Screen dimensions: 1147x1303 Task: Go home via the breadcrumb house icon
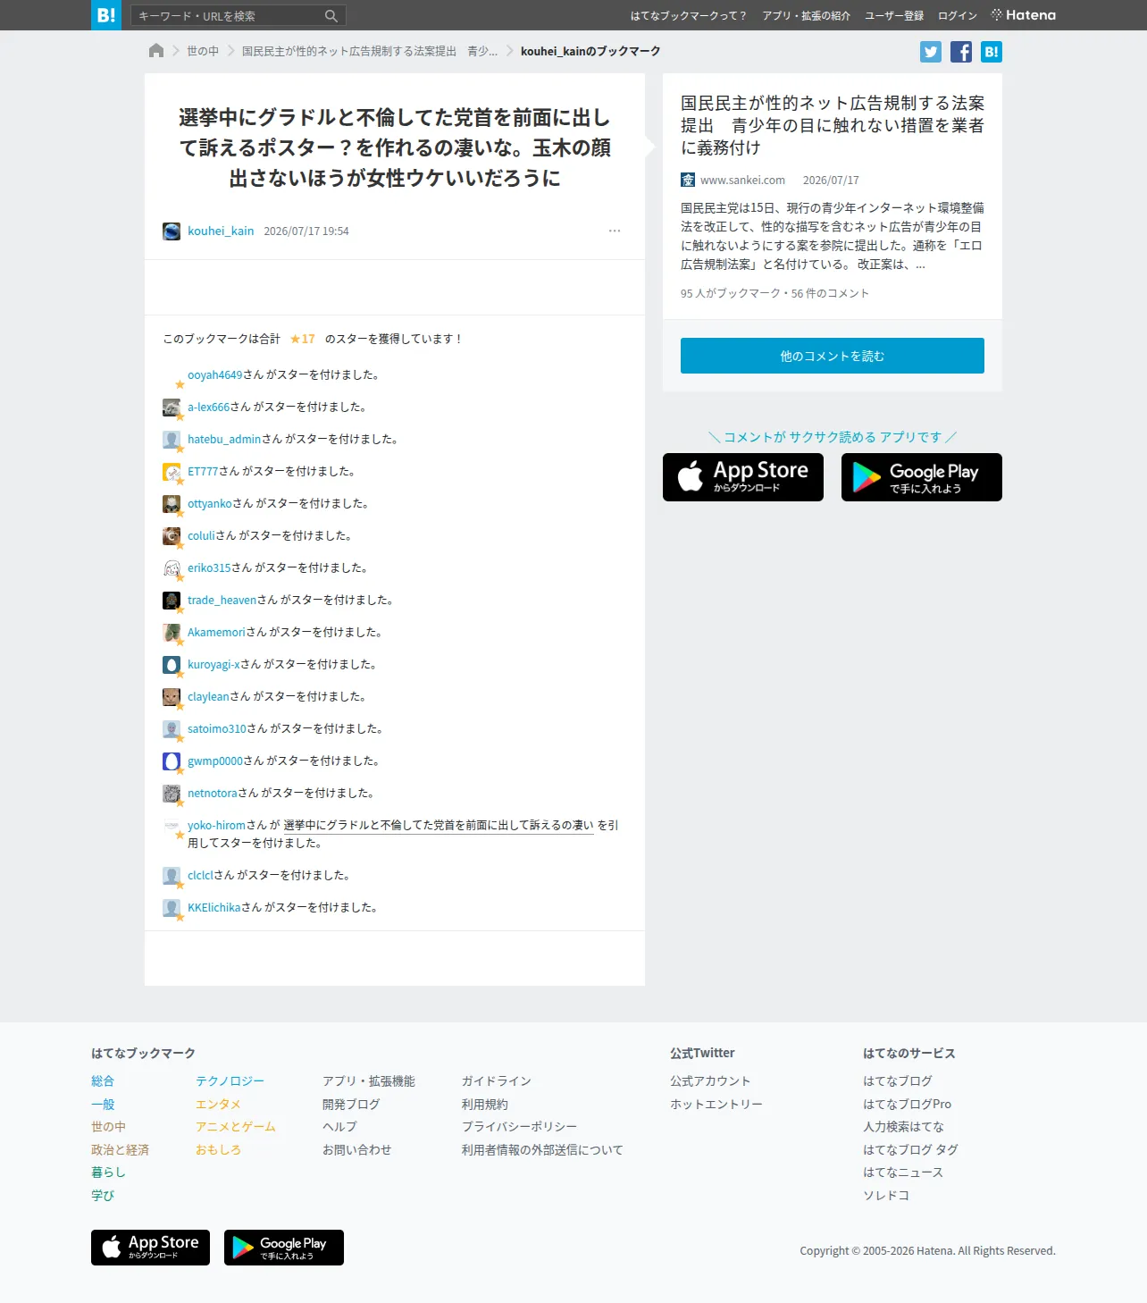pos(156,51)
